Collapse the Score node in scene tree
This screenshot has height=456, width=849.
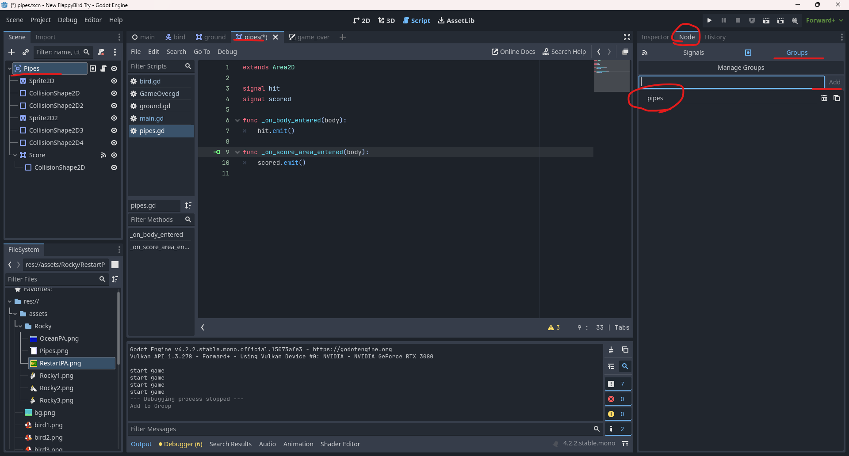[x=15, y=155]
